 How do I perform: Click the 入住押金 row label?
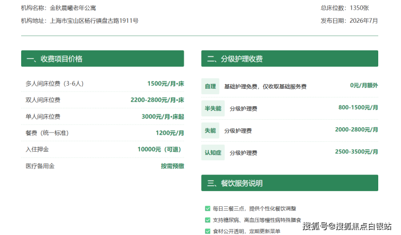(x=37, y=149)
